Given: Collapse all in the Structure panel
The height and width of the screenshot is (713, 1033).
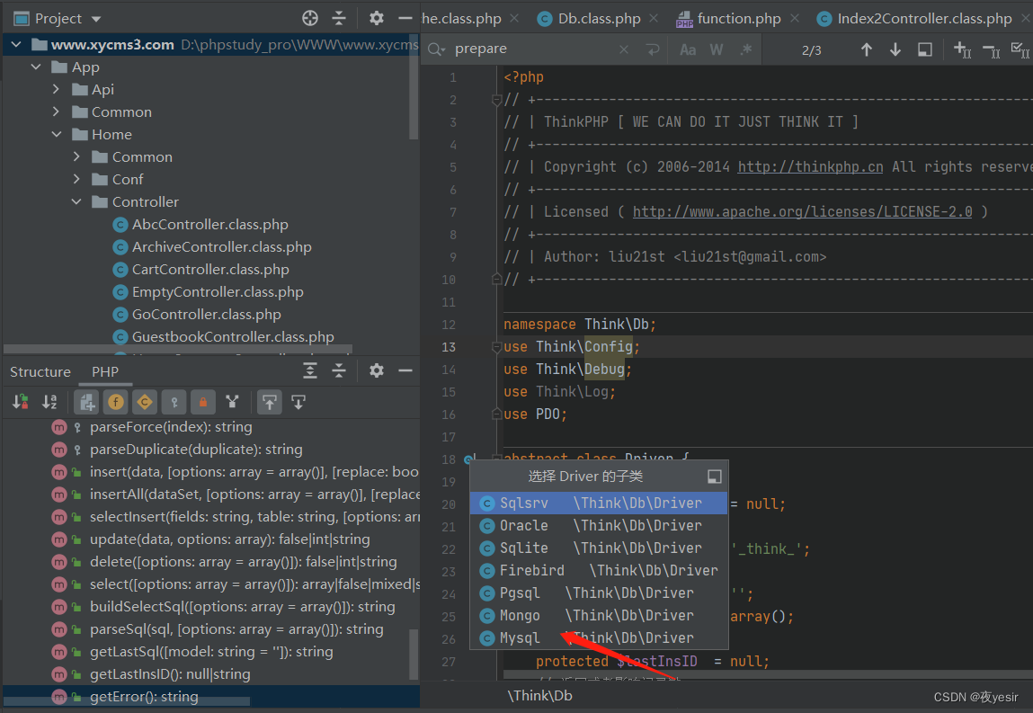Looking at the screenshot, I should [339, 371].
